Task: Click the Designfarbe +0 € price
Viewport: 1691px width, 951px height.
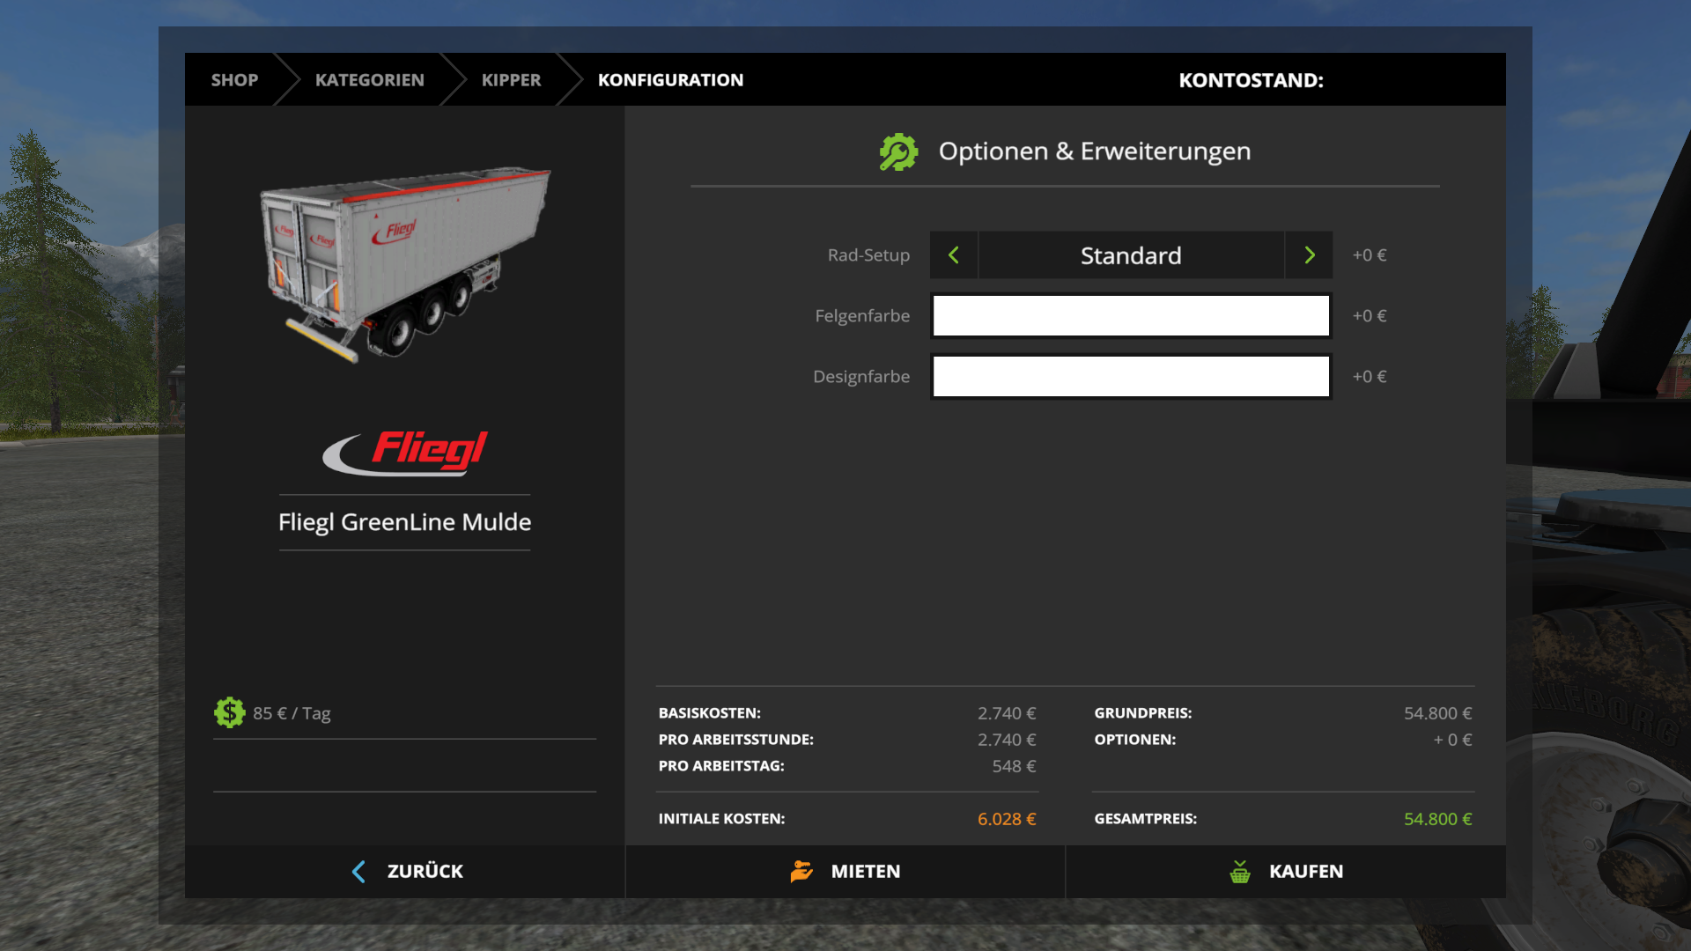Action: 1370,377
